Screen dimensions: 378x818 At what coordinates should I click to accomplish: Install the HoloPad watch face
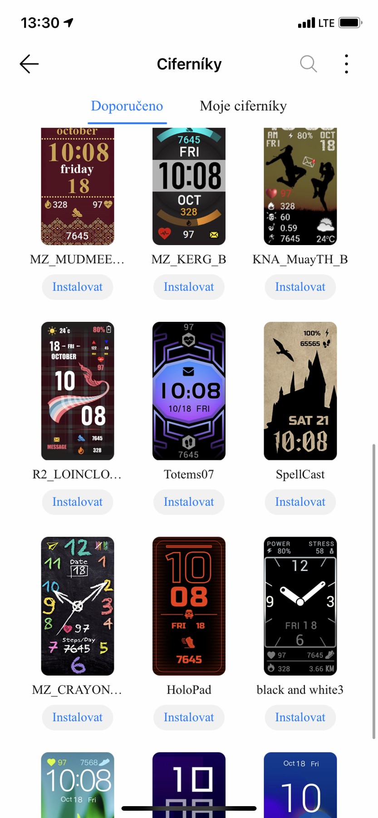pos(189,717)
